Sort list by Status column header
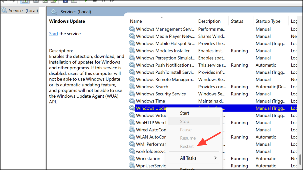 (241, 21)
